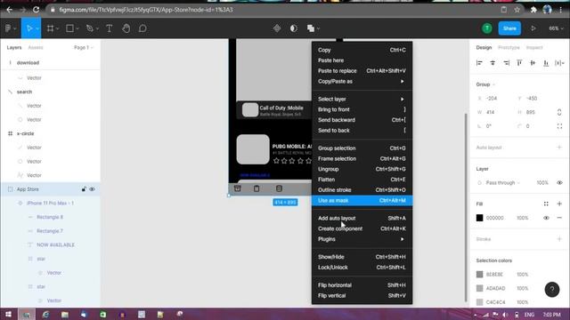Screen dimensions: 570x320
Task: Select the Move tool
Action: 29,28
